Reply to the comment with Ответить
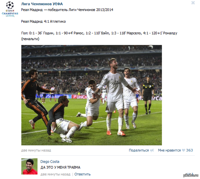 click(x=82, y=174)
